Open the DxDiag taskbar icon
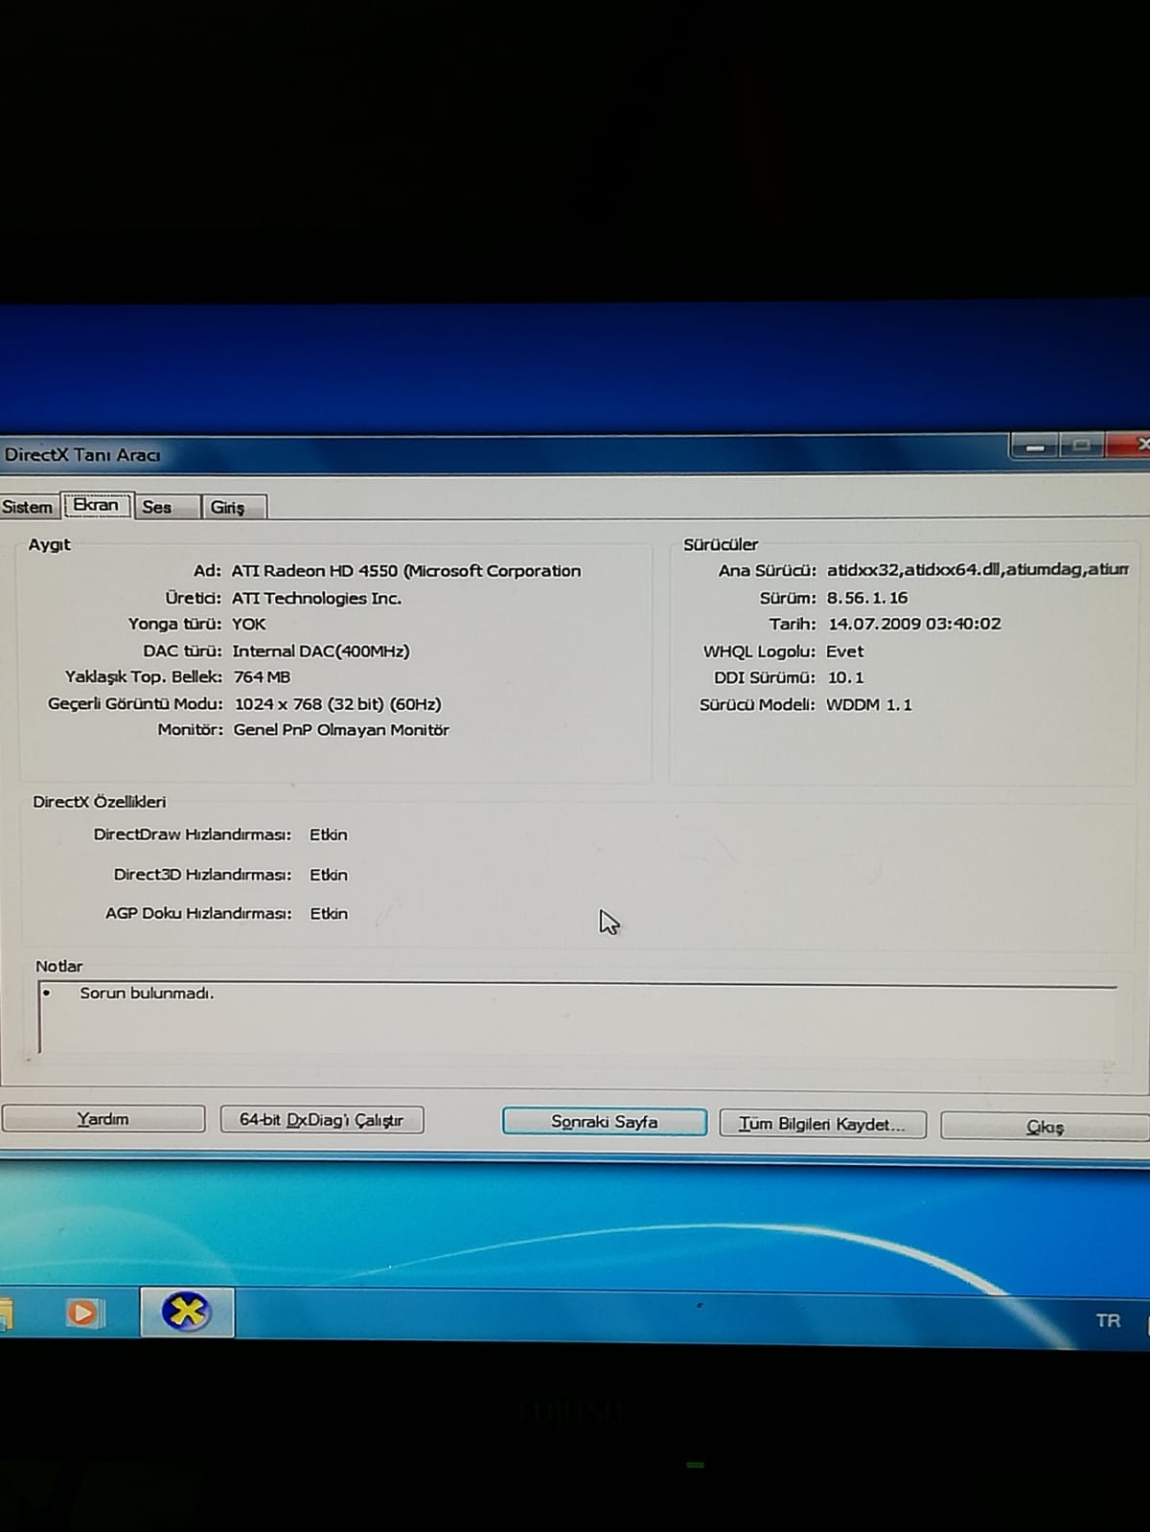 click(x=187, y=1312)
